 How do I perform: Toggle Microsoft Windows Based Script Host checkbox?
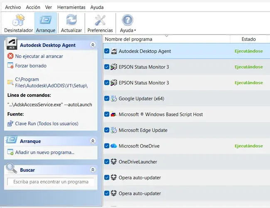tap(107, 114)
